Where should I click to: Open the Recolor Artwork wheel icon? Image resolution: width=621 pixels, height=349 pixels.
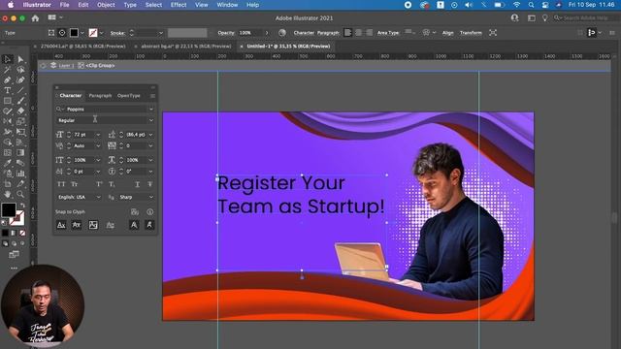pos(282,33)
